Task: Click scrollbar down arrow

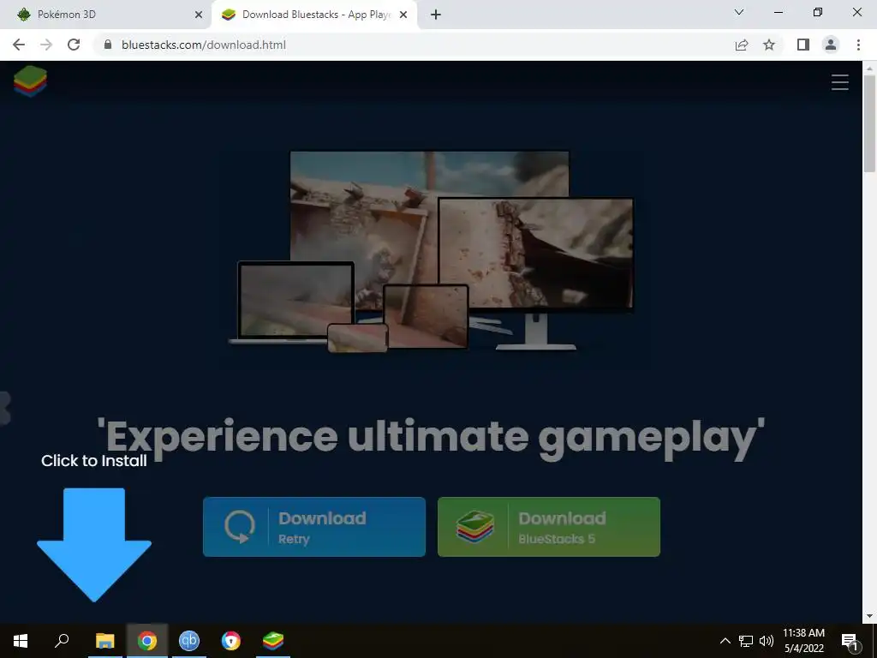Action: coord(869,616)
